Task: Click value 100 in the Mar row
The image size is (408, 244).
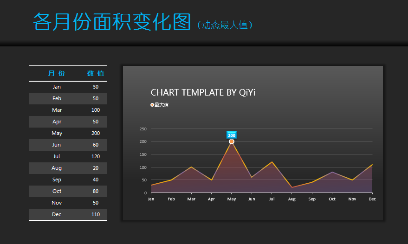Action: [96, 110]
